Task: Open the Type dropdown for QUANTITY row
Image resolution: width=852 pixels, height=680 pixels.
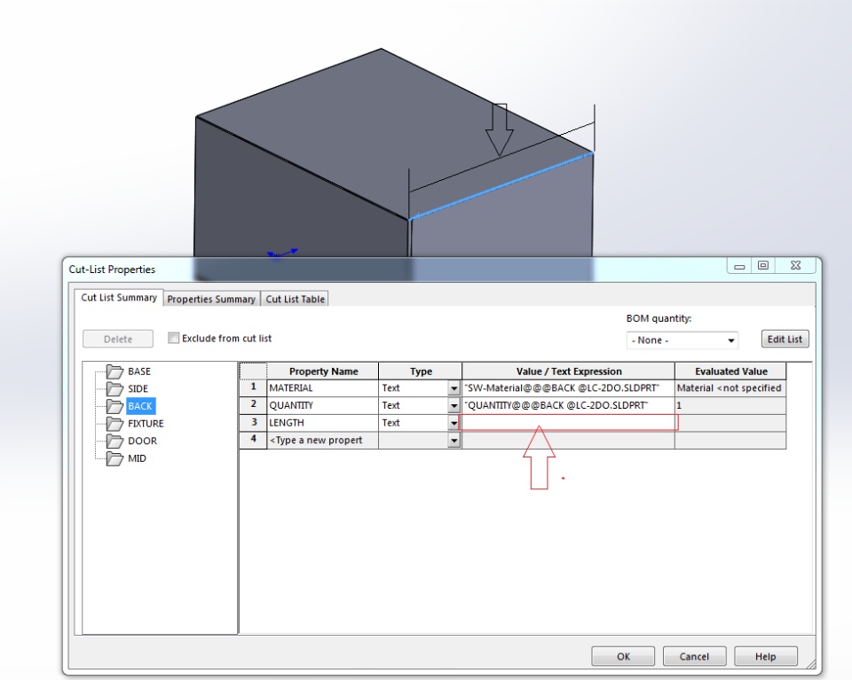Action: click(454, 406)
